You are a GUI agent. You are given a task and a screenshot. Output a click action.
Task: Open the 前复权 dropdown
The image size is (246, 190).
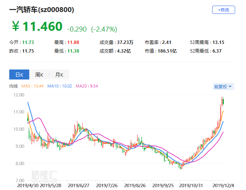(223, 87)
